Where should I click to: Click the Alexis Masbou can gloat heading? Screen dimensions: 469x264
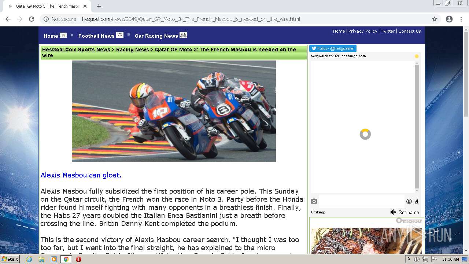coord(81,175)
